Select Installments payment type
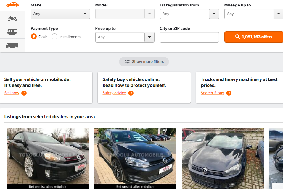The image size is (283, 189). (x=54, y=37)
